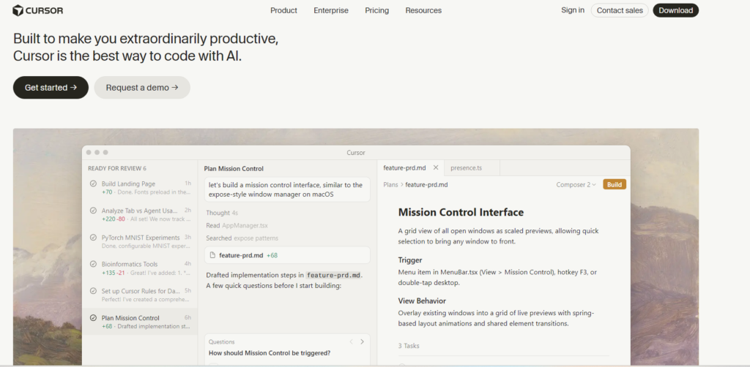Click the Read AppManager.tsx step
The height and width of the screenshot is (367, 750).
[237, 225]
